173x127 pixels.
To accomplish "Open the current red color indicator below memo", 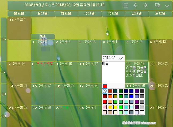I will pos(105,86).
